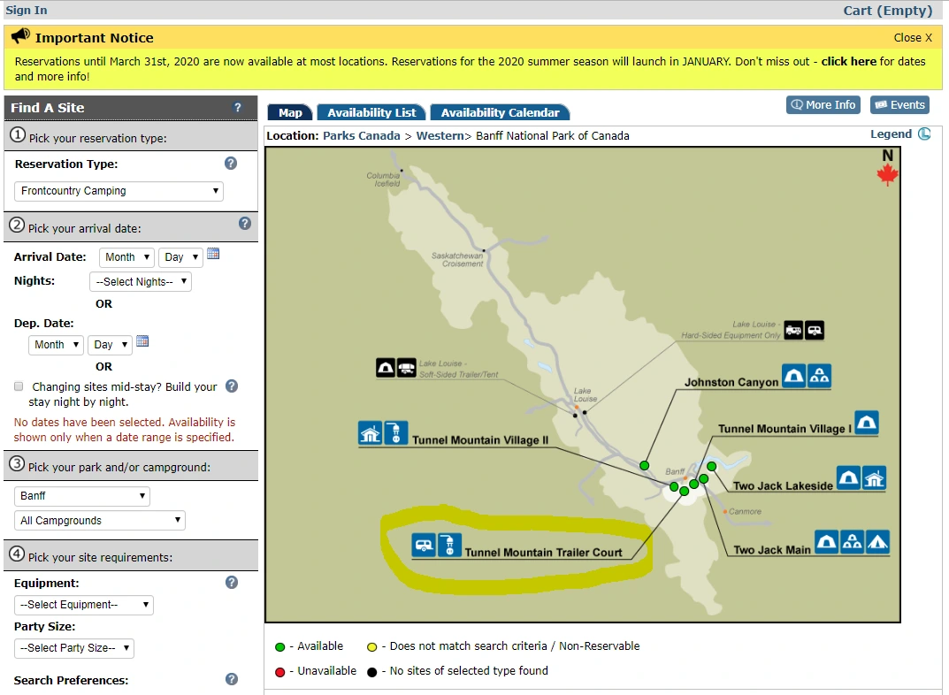Switch to the Availability Calendar tab

coord(500,112)
